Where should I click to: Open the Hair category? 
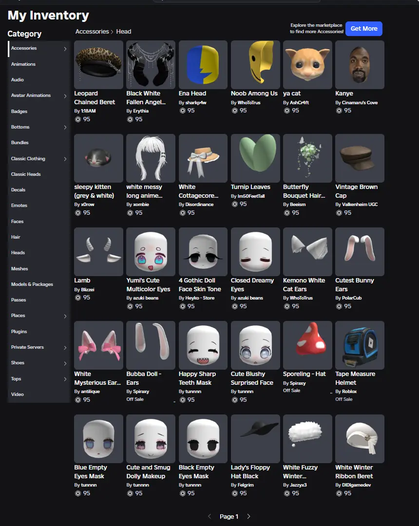tap(16, 237)
